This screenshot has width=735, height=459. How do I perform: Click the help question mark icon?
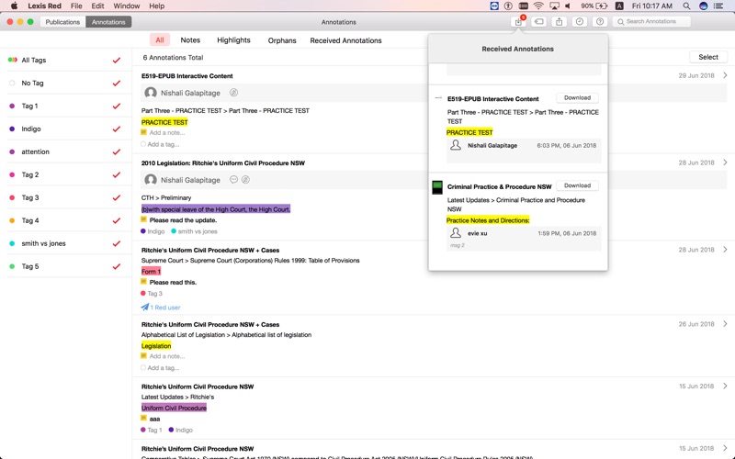[600, 21]
